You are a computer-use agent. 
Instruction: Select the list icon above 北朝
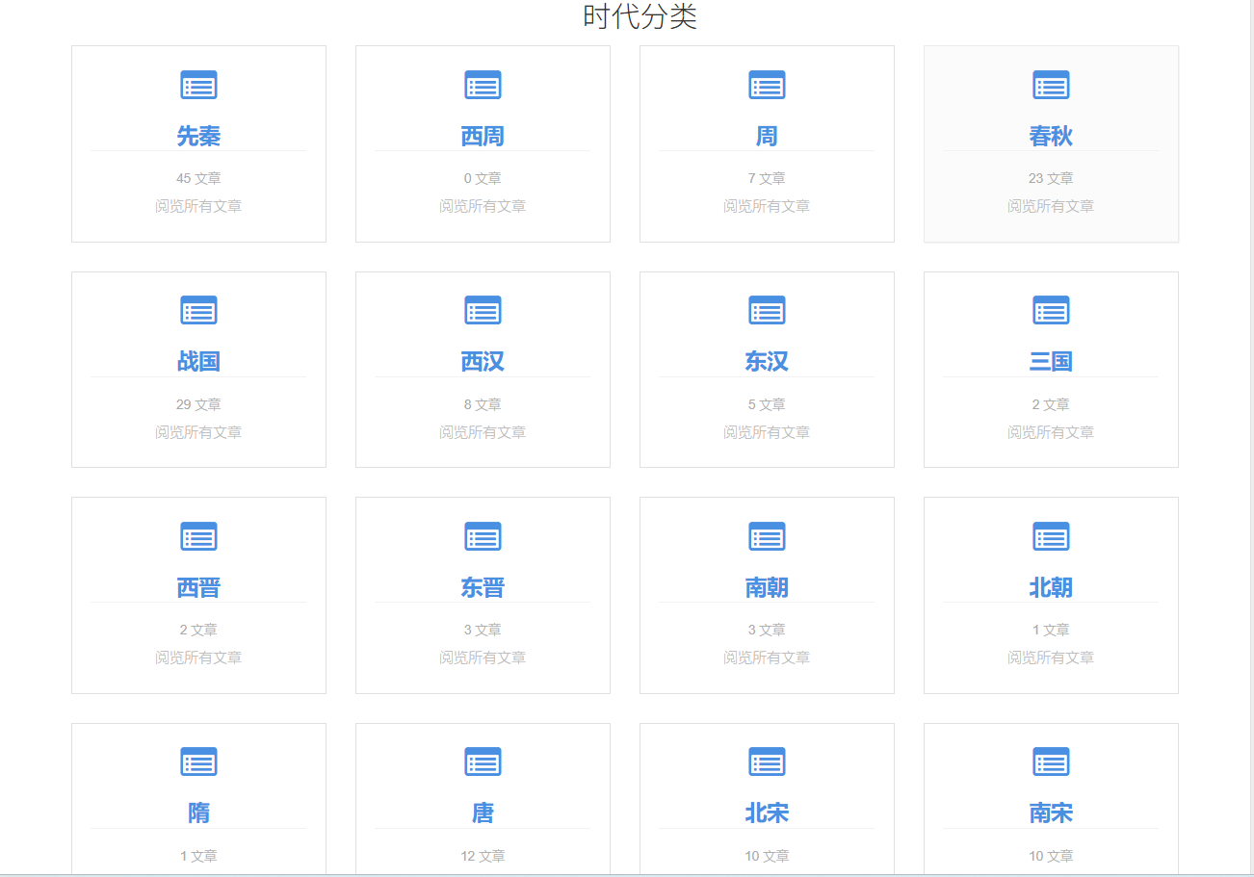(1051, 536)
